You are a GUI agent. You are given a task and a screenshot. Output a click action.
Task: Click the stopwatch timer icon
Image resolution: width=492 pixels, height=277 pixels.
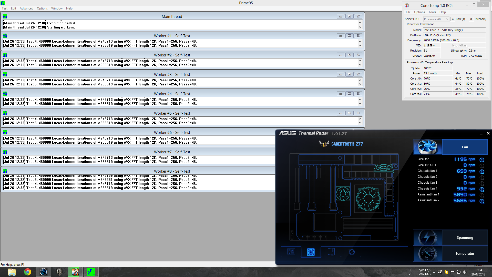pos(352,252)
